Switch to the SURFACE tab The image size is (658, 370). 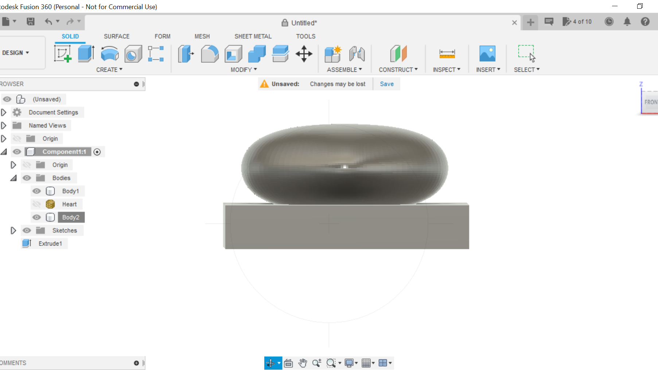[x=116, y=36]
